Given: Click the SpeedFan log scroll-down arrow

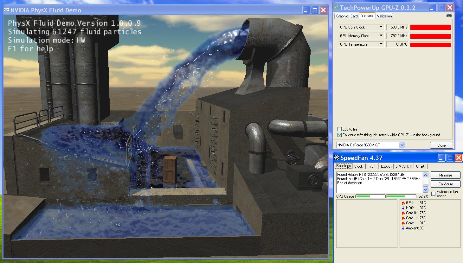Looking at the screenshot, I should (x=426, y=189).
